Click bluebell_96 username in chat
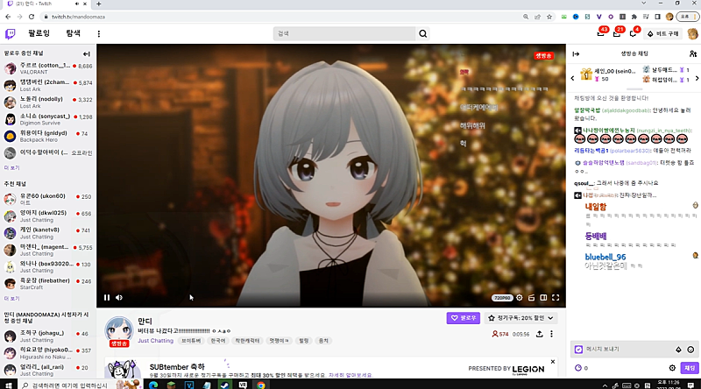 [x=605, y=257]
